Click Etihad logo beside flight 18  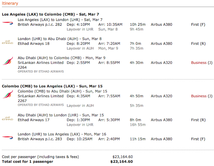pyautogui.click(x=7, y=42)
